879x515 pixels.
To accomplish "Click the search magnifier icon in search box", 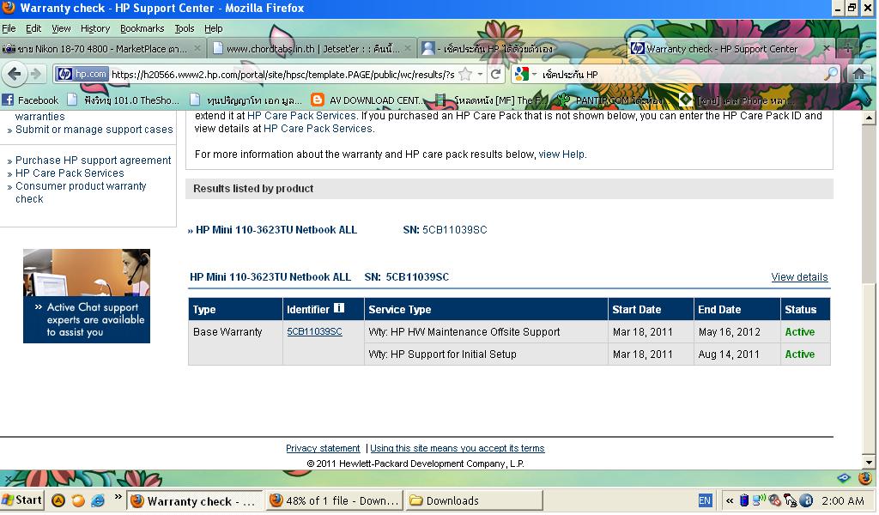I will [830, 75].
